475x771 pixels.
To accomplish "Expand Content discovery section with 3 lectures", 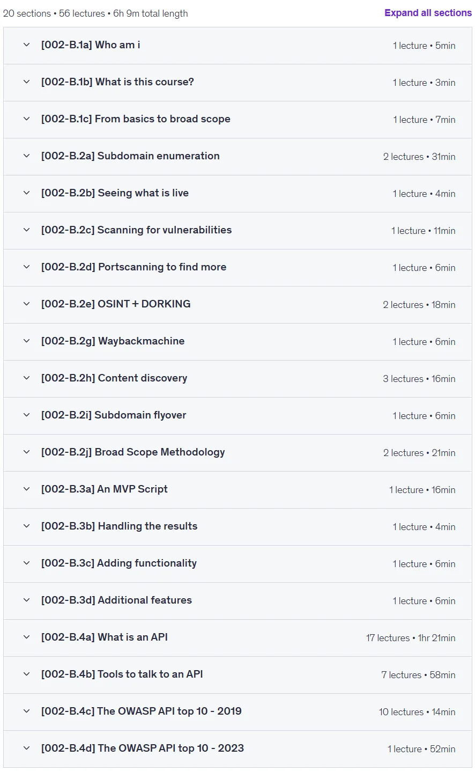I will pyautogui.click(x=237, y=378).
